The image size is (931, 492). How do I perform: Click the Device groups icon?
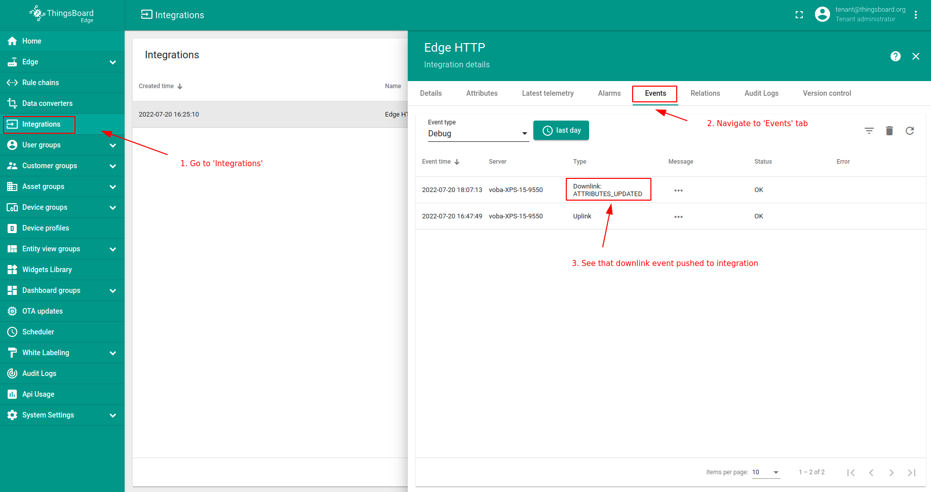(12, 207)
